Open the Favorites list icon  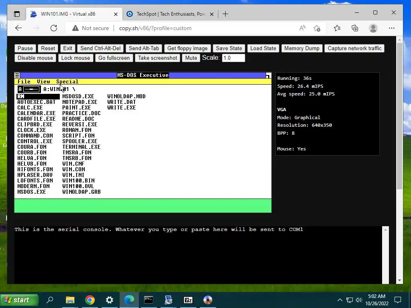click(337, 28)
